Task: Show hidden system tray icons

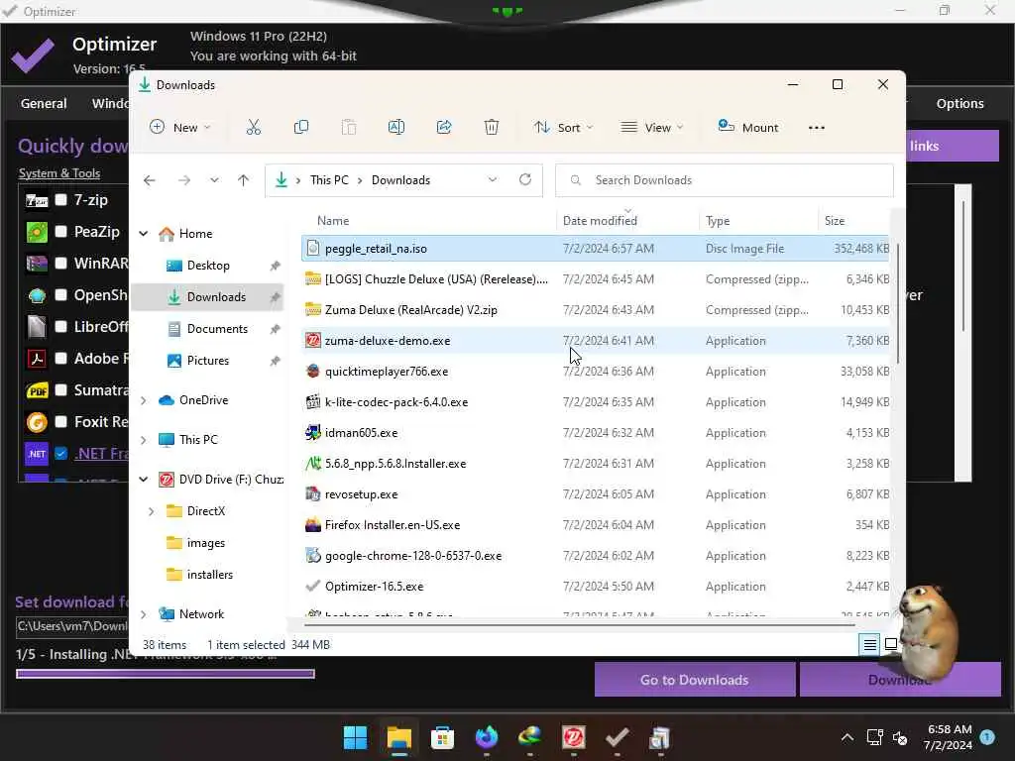Action: pos(846,737)
